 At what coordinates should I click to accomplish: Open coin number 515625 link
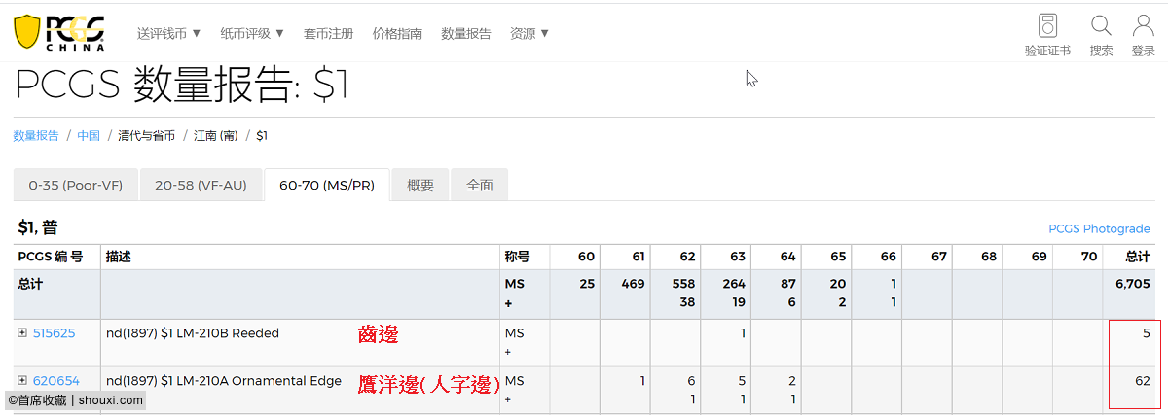point(54,333)
